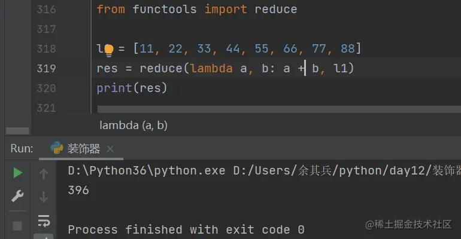This screenshot has height=239, width=461.
Task: Click the Process finished exit code message
Action: 186,229
